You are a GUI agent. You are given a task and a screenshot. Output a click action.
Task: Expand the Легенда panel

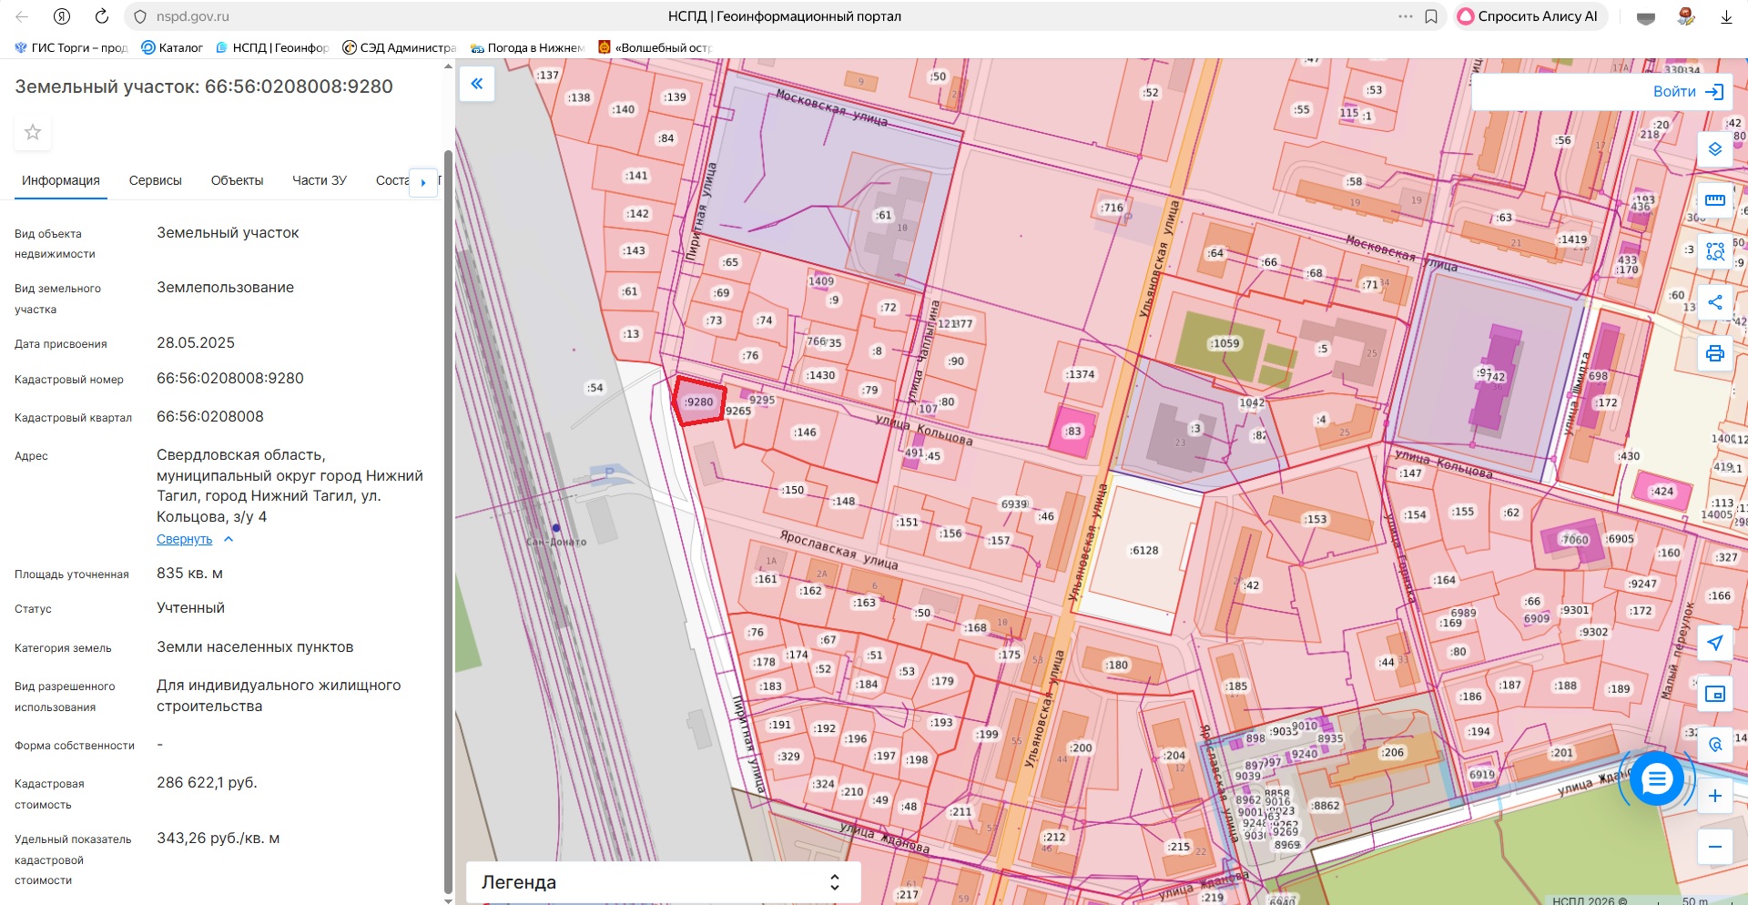(x=663, y=882)
